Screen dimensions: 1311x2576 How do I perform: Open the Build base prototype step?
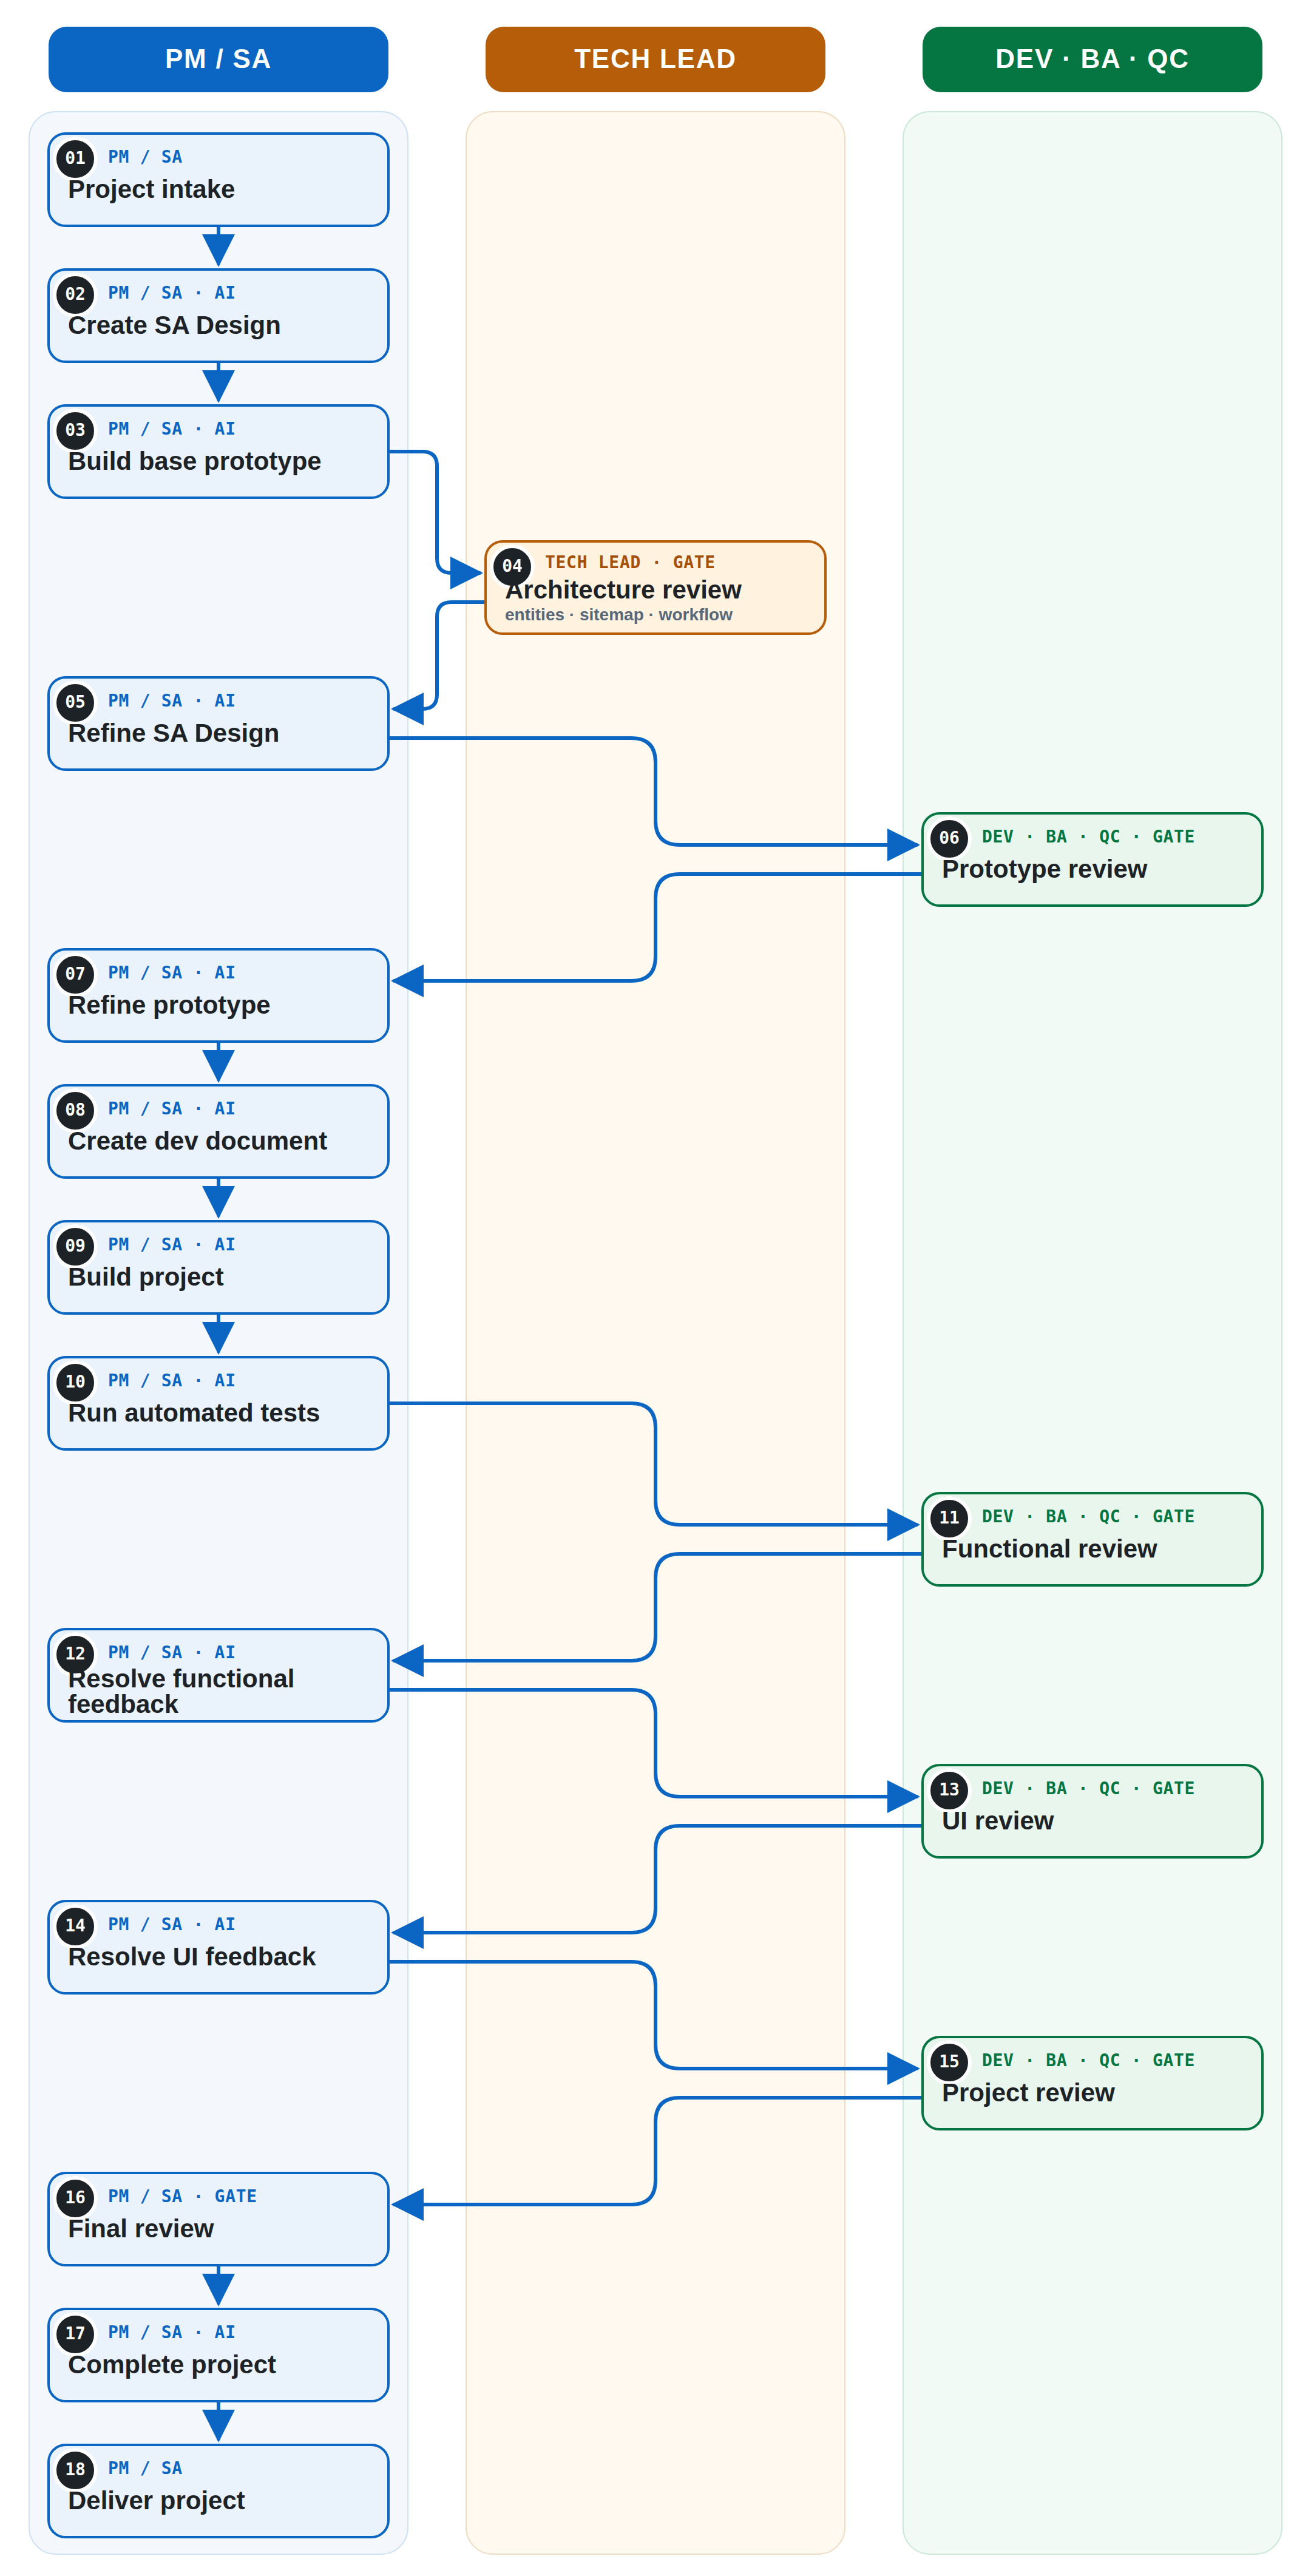click(218, 451)
